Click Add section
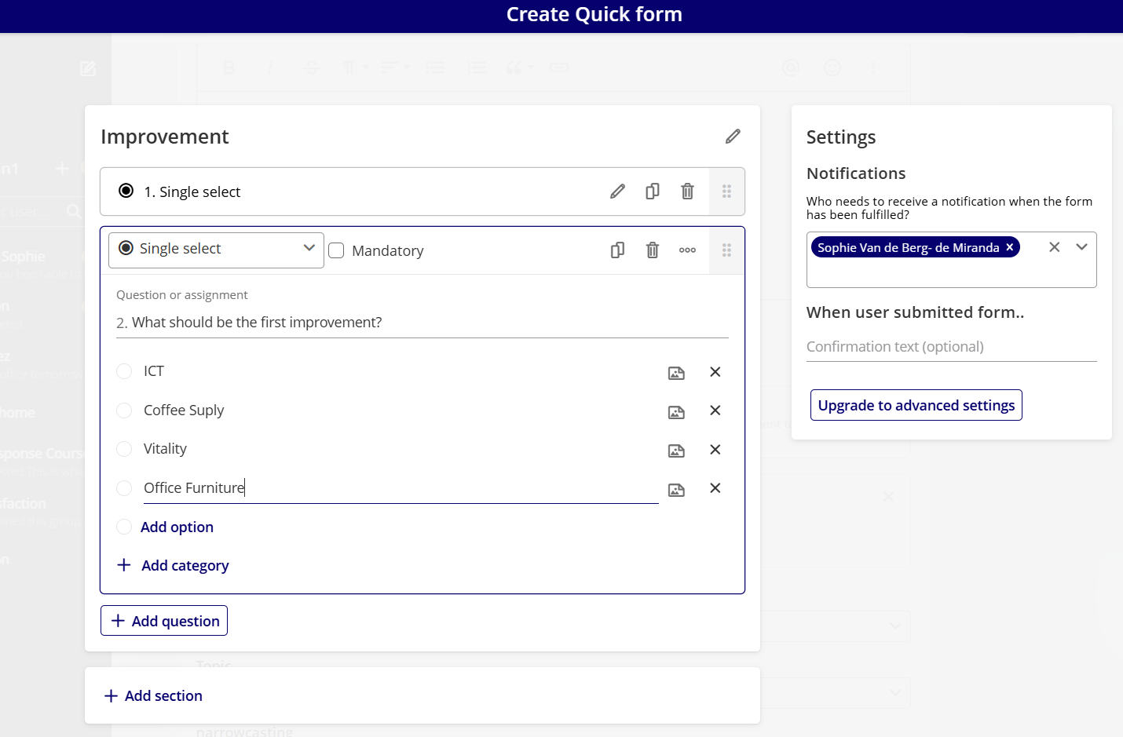The width and height of the screenshot is (1123, 737). [x=153, y=696]
